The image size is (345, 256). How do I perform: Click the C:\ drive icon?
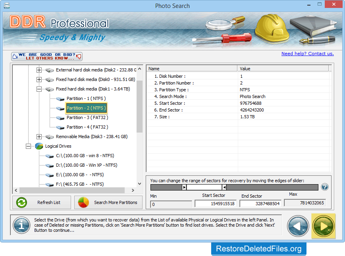coord(50,156)
